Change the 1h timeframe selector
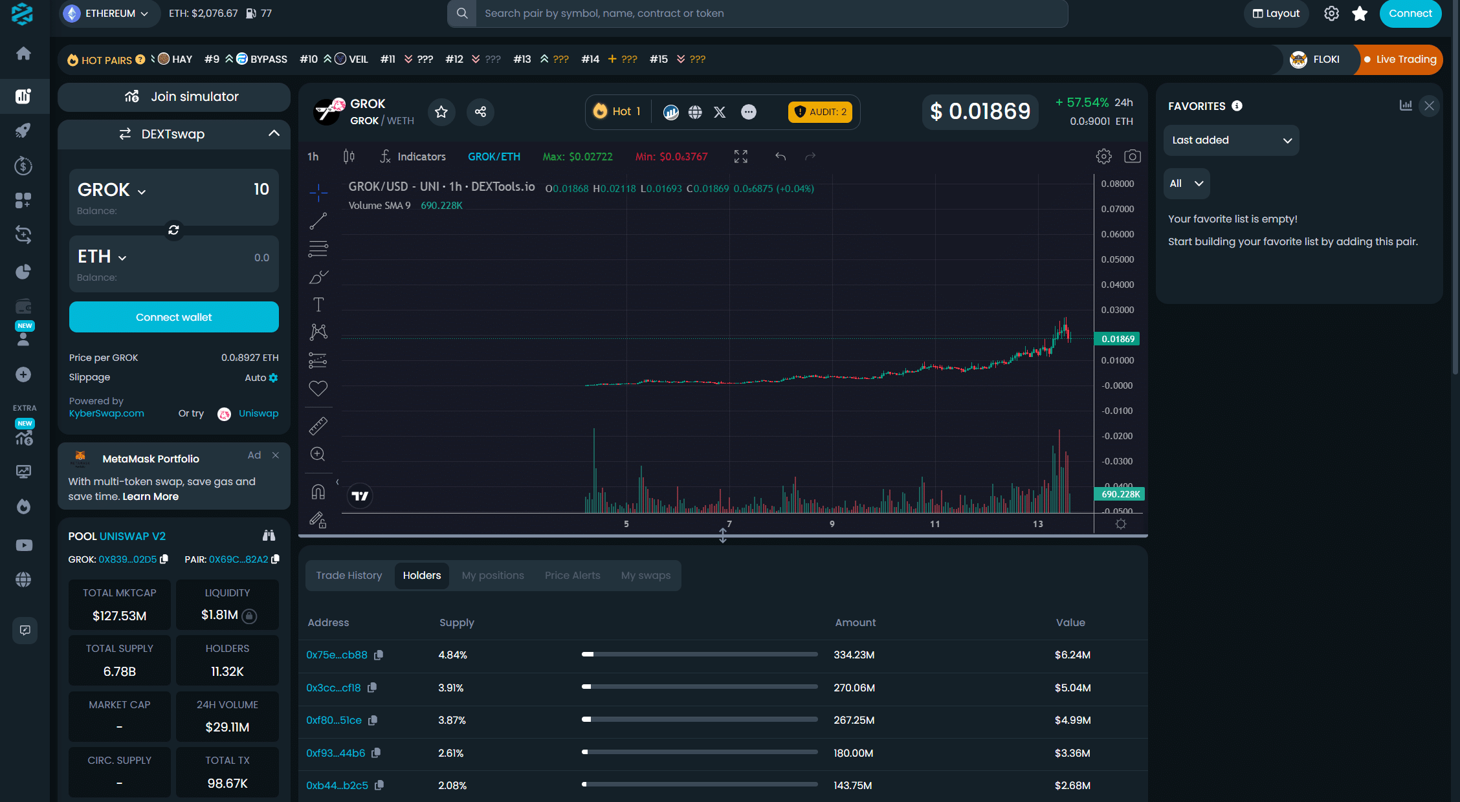1460x802 pixels. coord(313,157)
